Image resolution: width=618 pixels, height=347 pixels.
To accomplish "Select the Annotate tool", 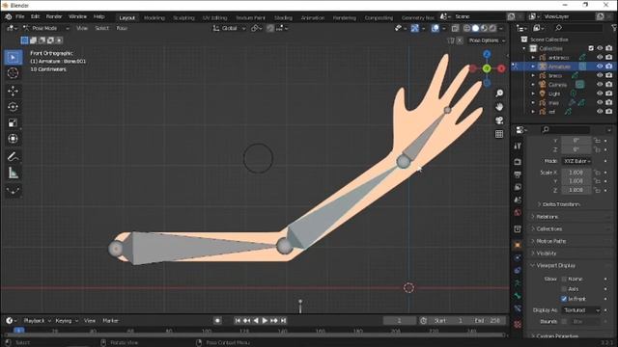I will [x=13, y=156].
